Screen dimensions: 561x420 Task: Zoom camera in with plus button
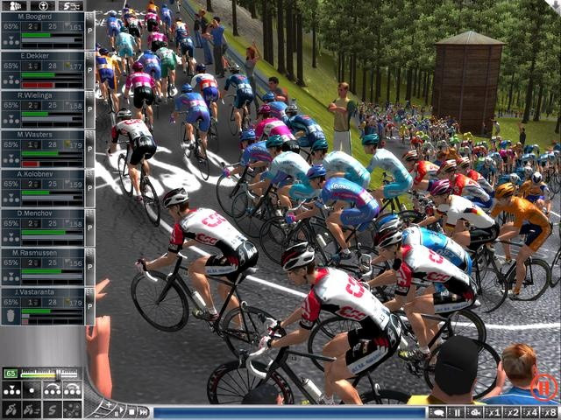(x=109, y=404)
